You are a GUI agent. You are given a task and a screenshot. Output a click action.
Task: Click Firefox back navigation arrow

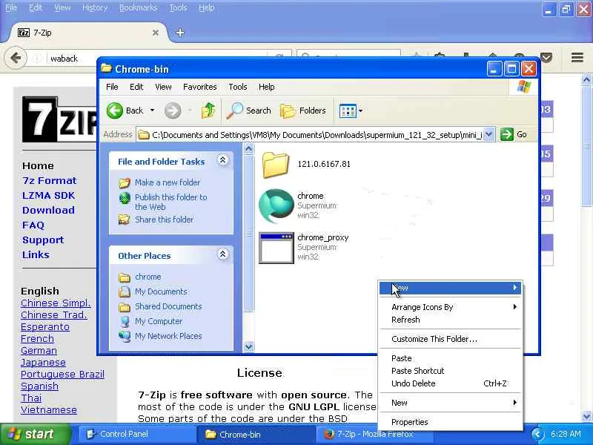[16, 59]
